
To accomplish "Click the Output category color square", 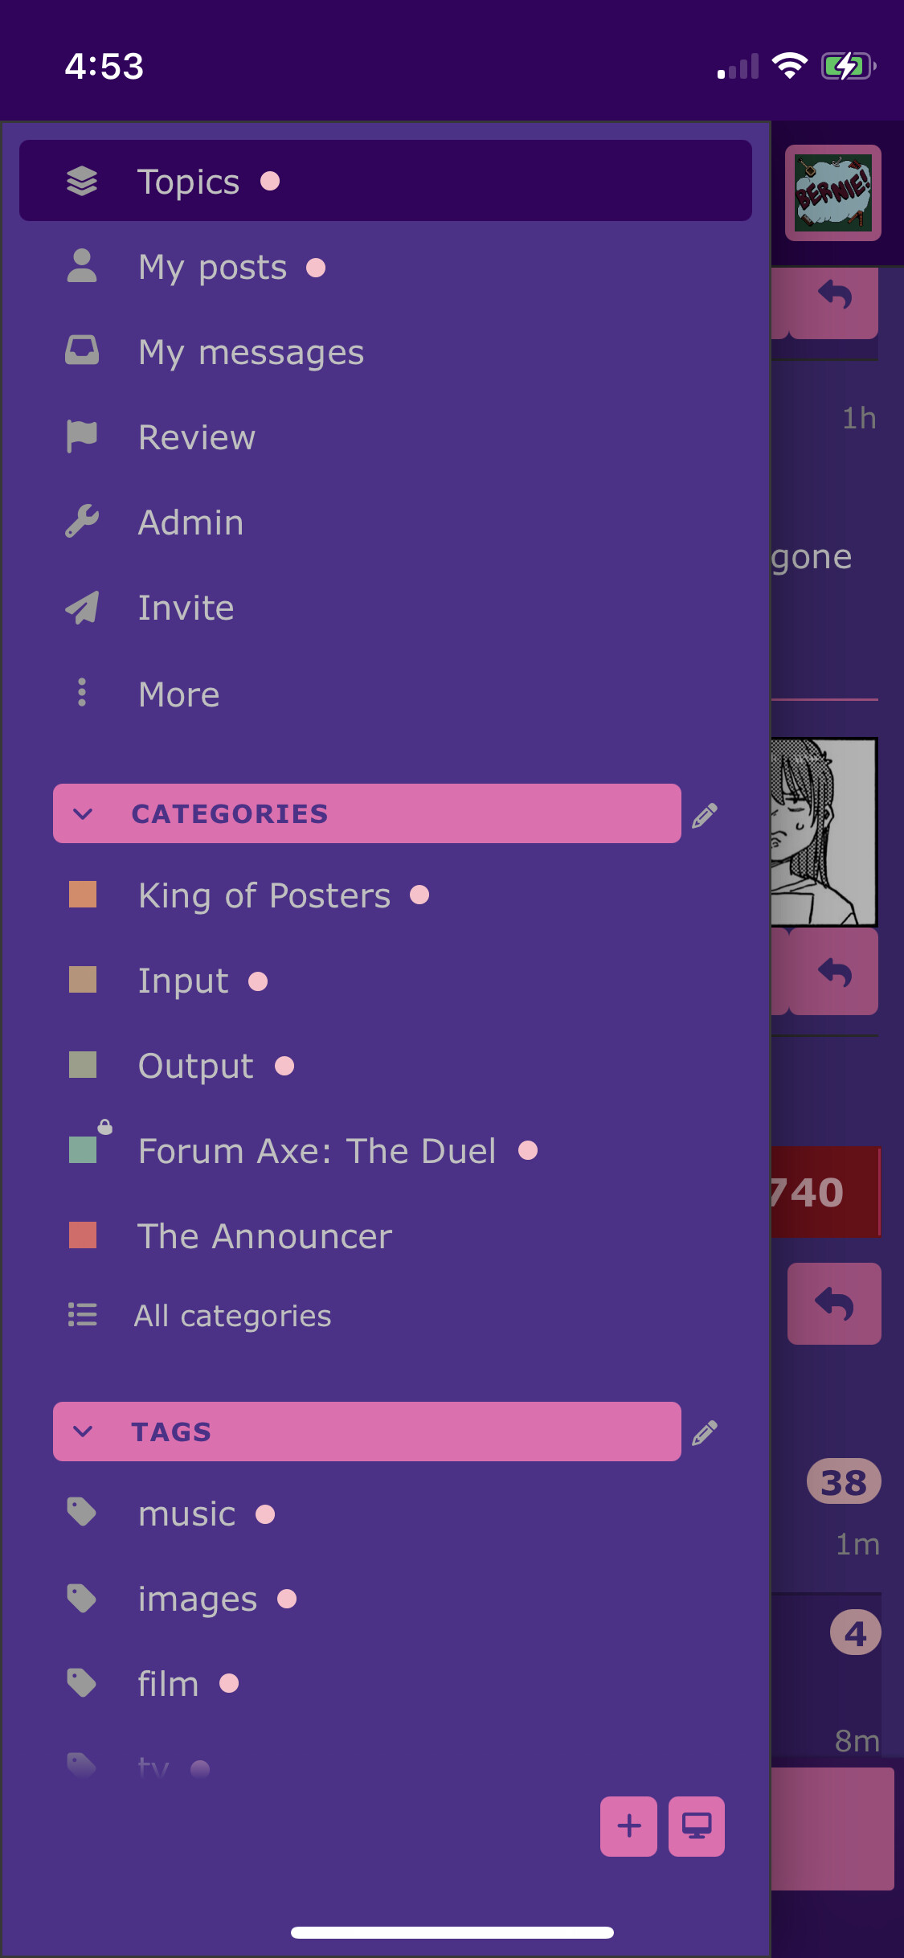I will (x=83, y=1065).
